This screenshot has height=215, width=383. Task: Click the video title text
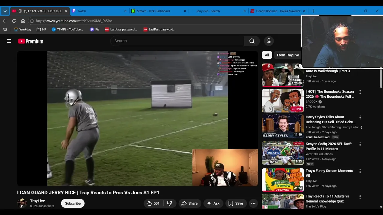[x=88, y=193]
